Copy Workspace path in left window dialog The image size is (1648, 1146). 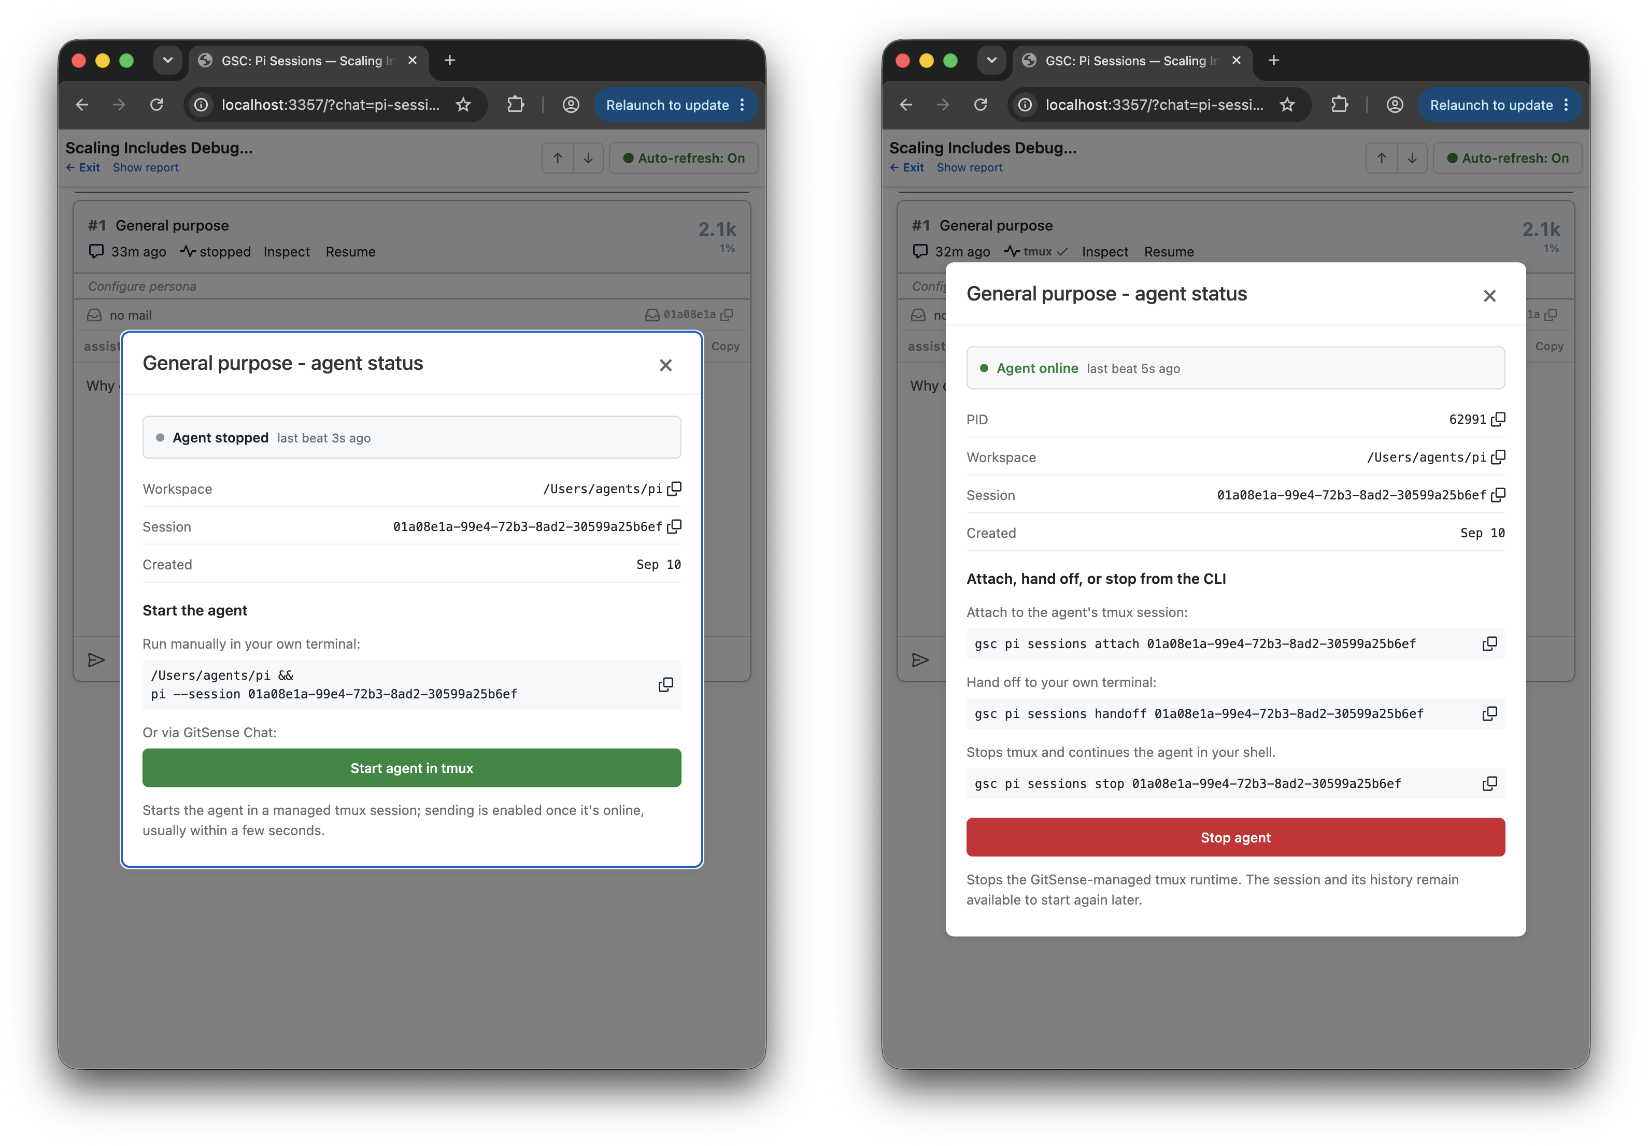point(674,489)
